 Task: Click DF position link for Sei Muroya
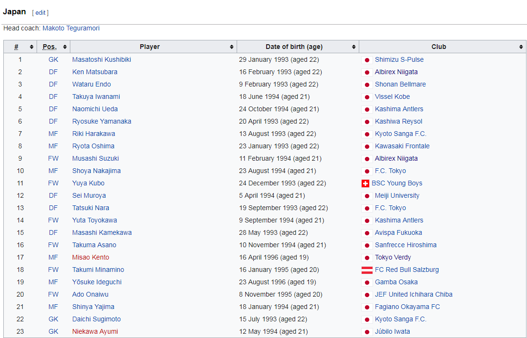pyautogui.click(x=53, y=195)
